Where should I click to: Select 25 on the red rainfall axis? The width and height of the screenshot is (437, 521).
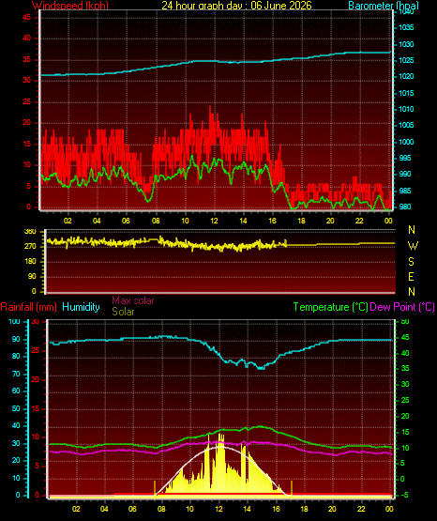click(x=36, y=350)
